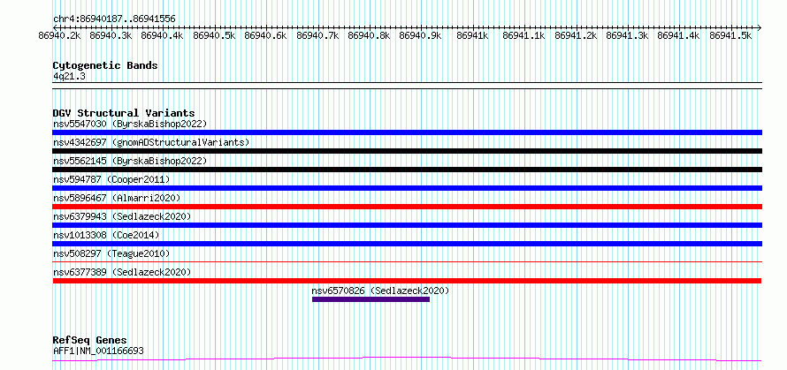Open nsv5562145 (ByrskaBishop2022) label
This screenshot has height=370, width=787.
130,161
